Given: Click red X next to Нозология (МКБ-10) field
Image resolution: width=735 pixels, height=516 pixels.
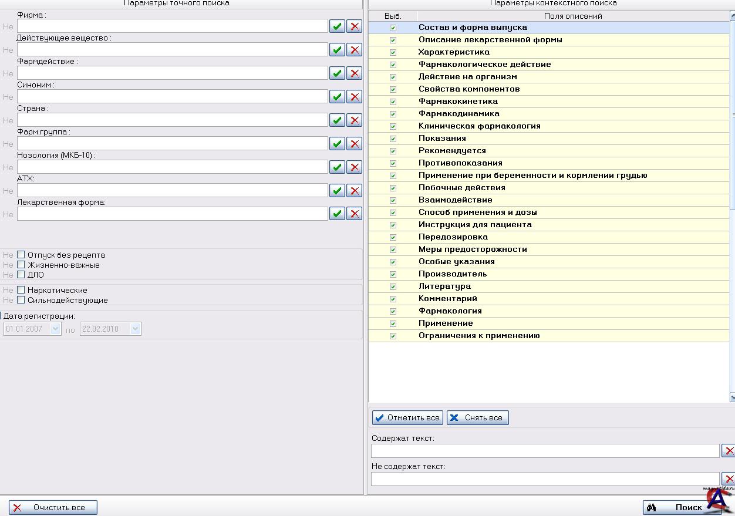Looking at the screenshot, I should (x=354, y=167).
